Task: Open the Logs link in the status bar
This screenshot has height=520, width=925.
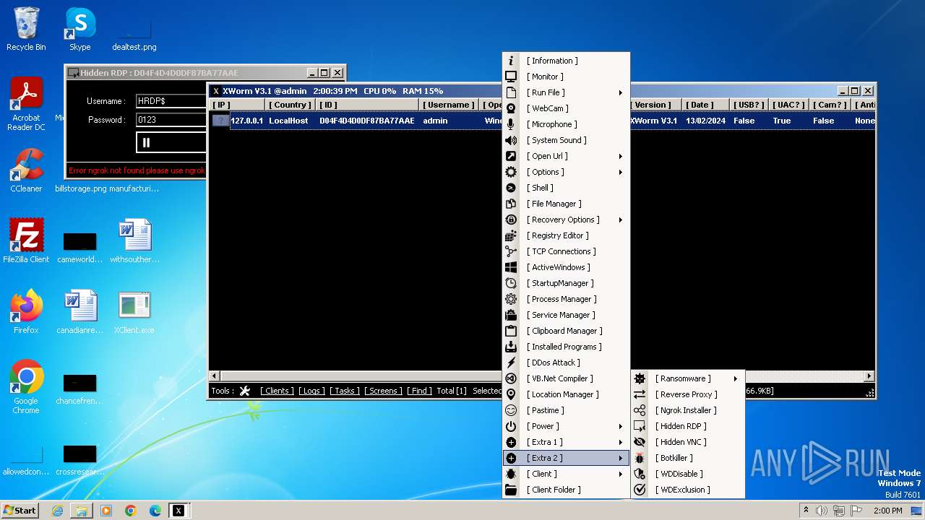Action: pos(311,391)
